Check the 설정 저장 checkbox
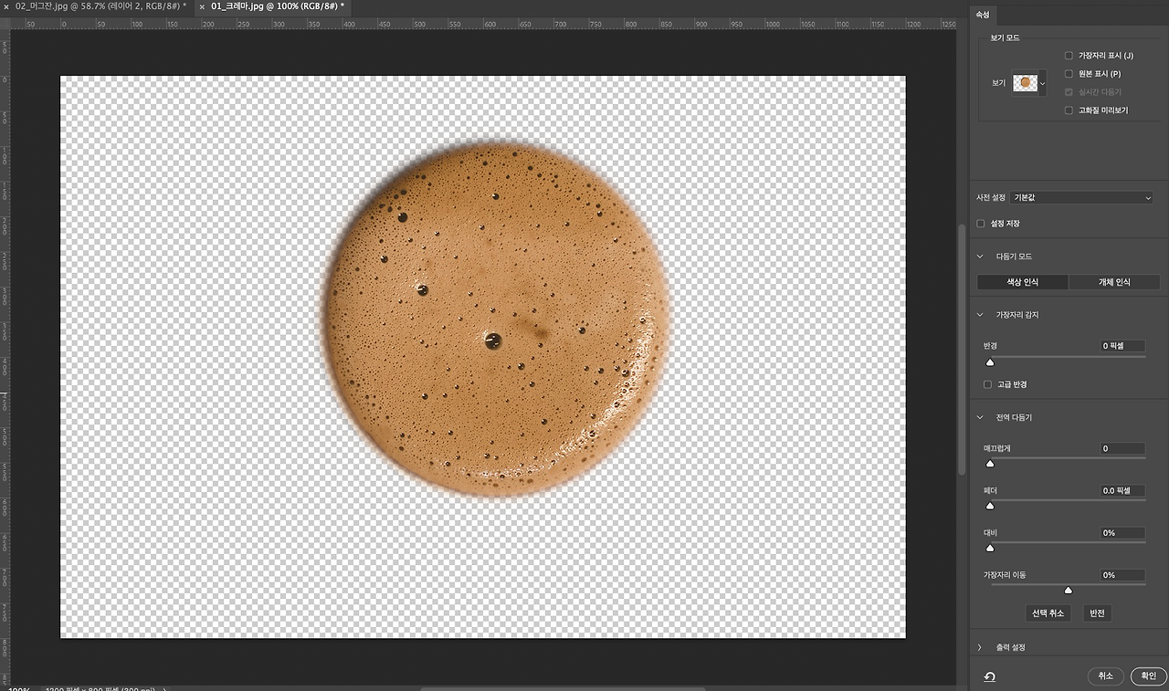 981,224
